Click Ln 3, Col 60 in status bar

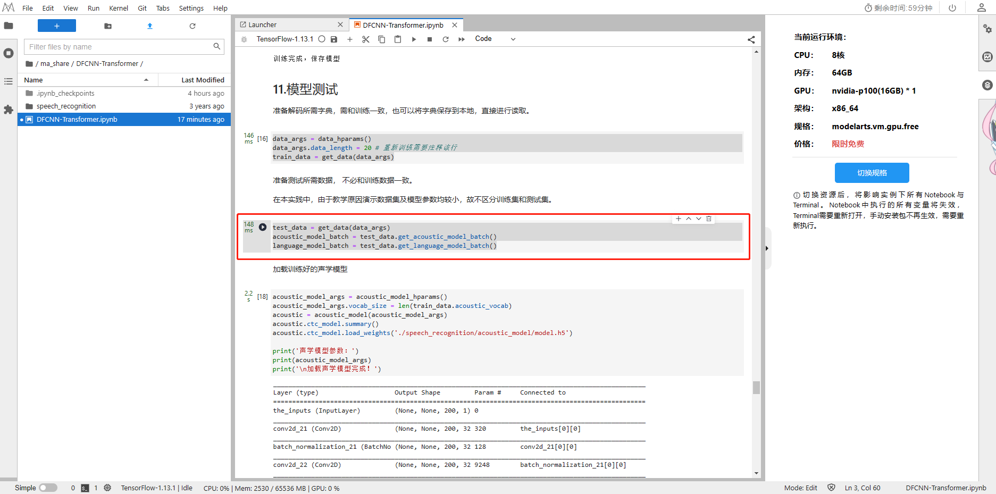point(863,488)
